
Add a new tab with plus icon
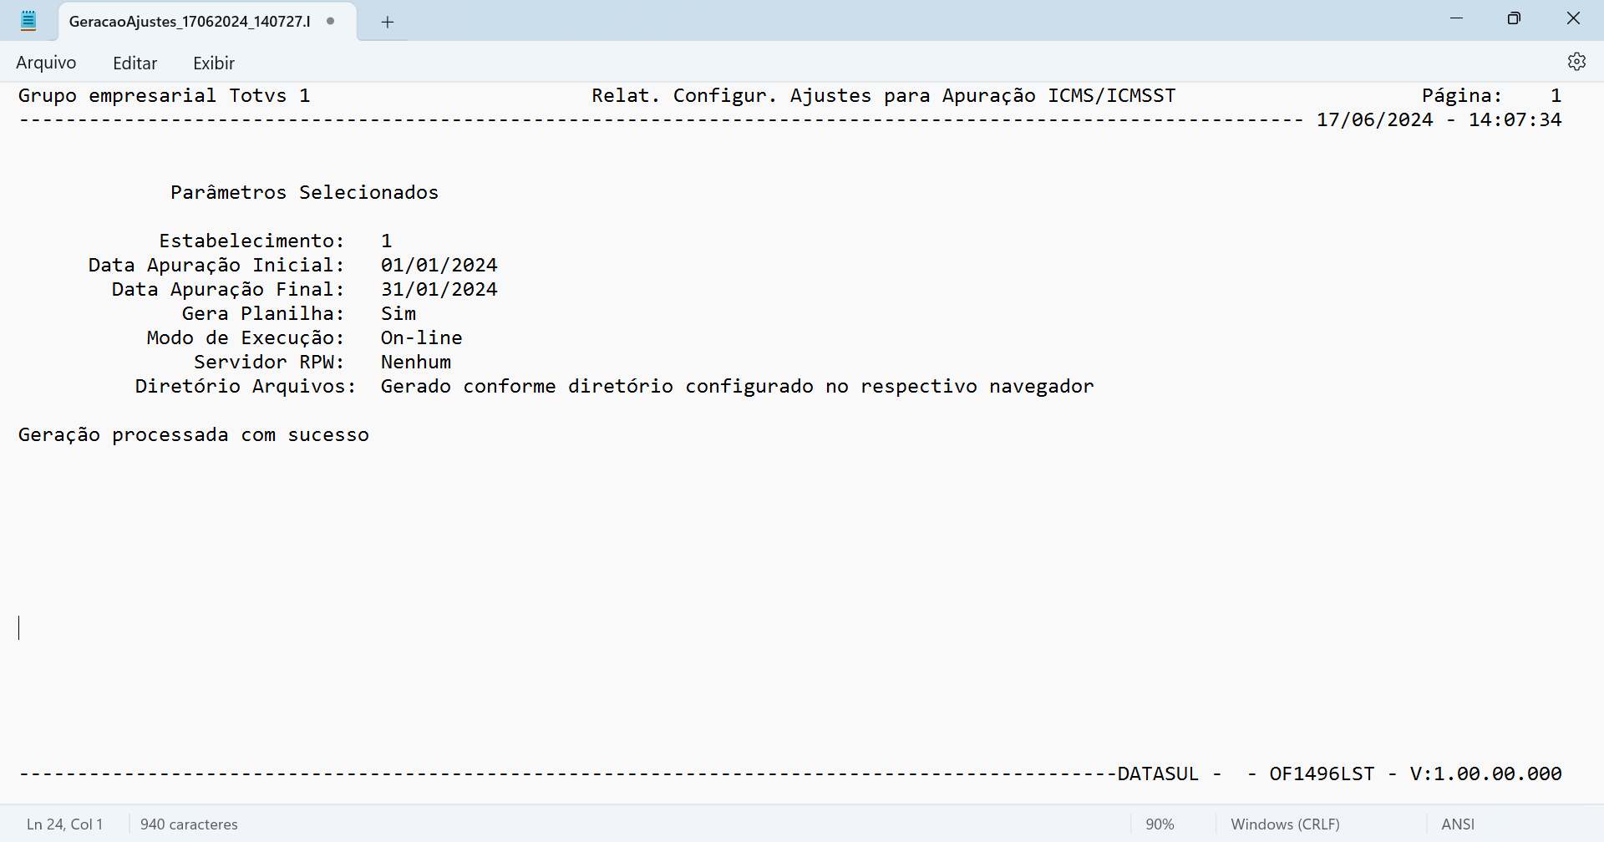pos(387,23)
